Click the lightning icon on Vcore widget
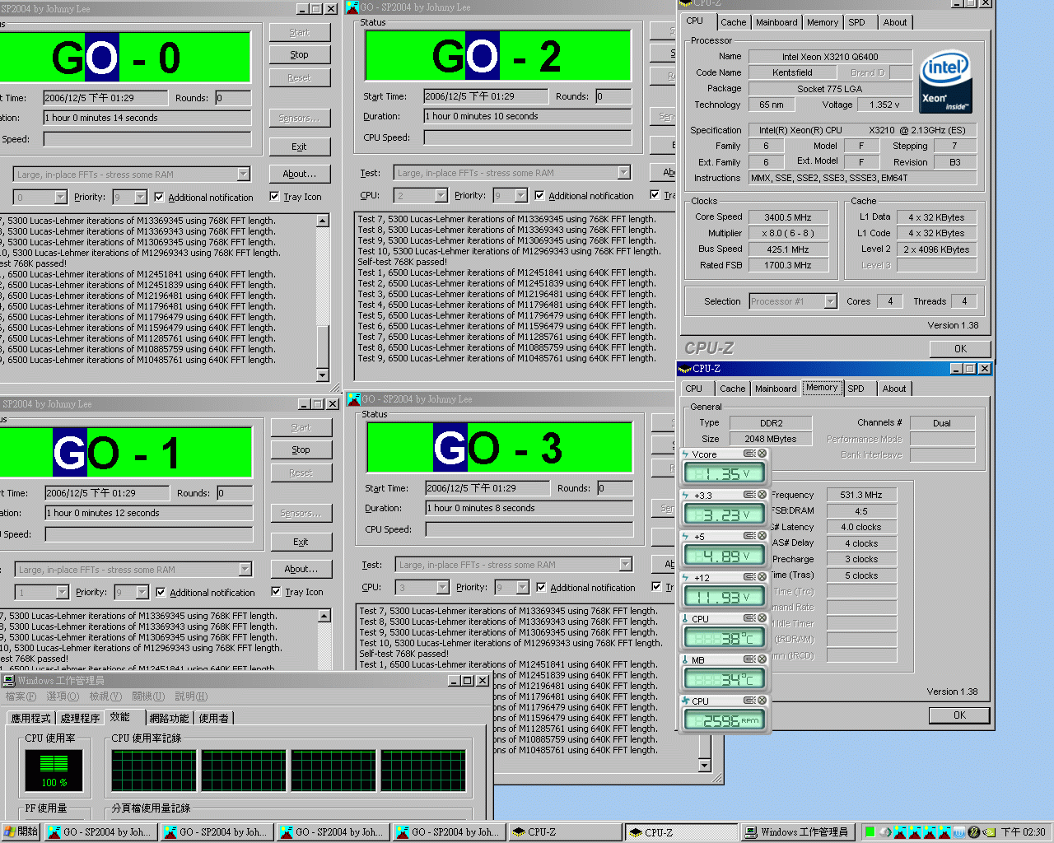Image resolution: width=1054 pixels, height=843 pixels. coord(685,454)
